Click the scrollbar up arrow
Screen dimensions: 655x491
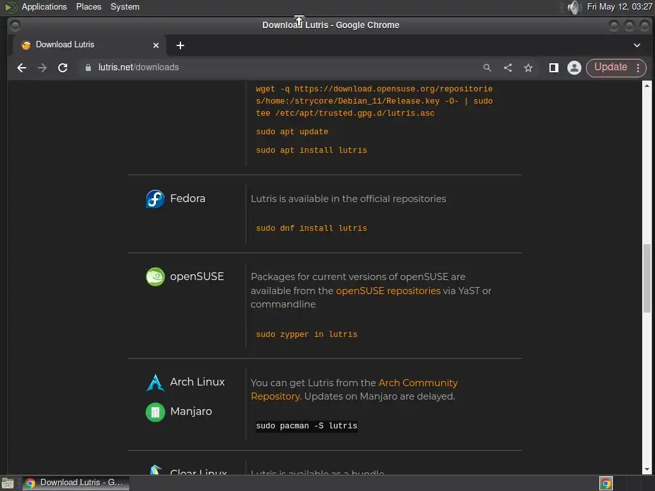647,86
